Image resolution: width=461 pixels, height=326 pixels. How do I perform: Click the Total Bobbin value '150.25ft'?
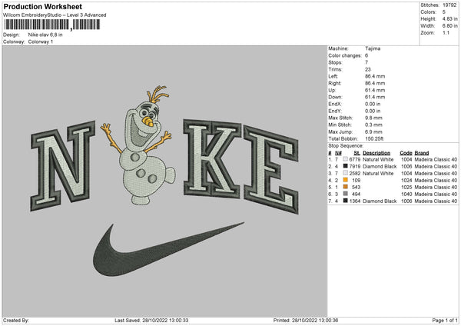(374, 138)
